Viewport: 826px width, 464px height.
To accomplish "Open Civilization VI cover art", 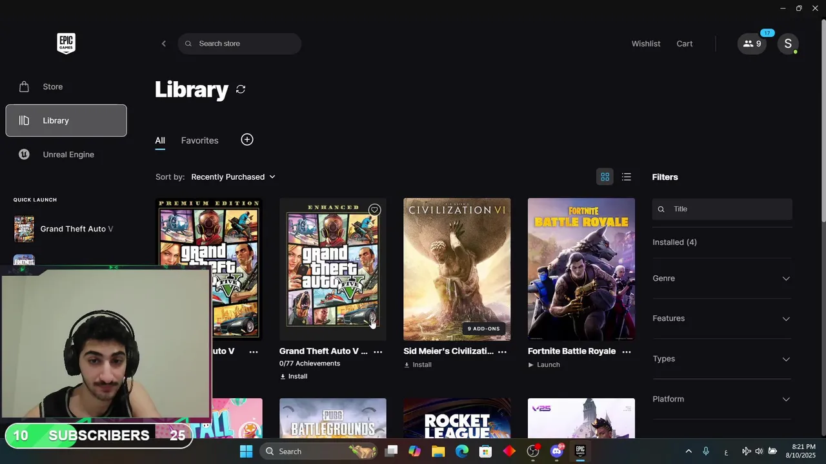I will pos(457,269).
